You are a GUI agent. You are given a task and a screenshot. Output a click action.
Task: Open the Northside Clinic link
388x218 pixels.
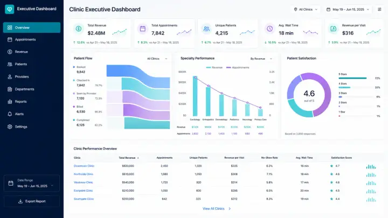pos(84,174)
